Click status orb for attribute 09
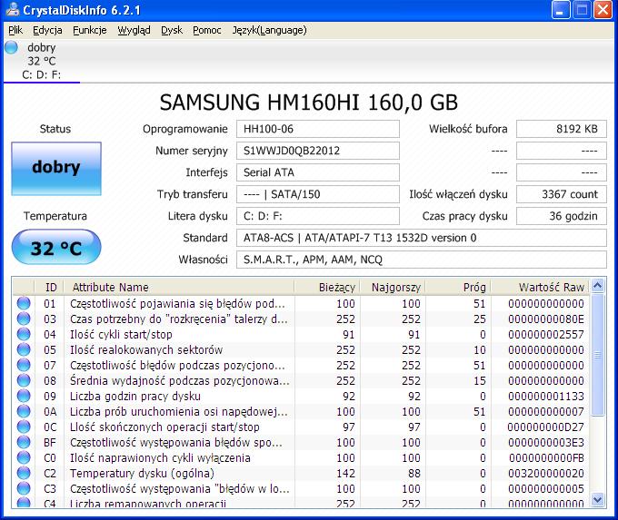618x520 pixels. click(24, 396)
